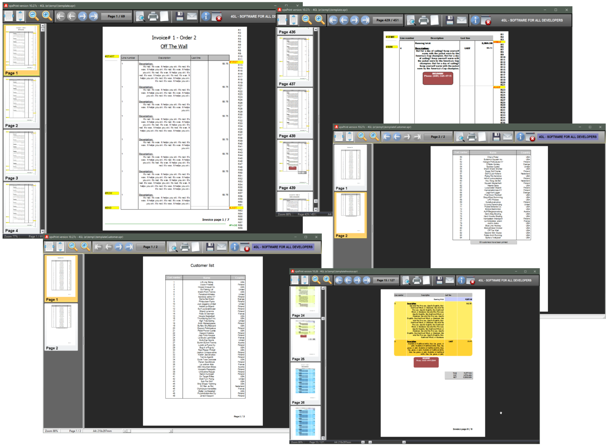Image resolution: width=608 pixels, height=446 pixels.
Task: Click envelope email icon in Page 1 / 69 window
Action: (x=192, y=16)
